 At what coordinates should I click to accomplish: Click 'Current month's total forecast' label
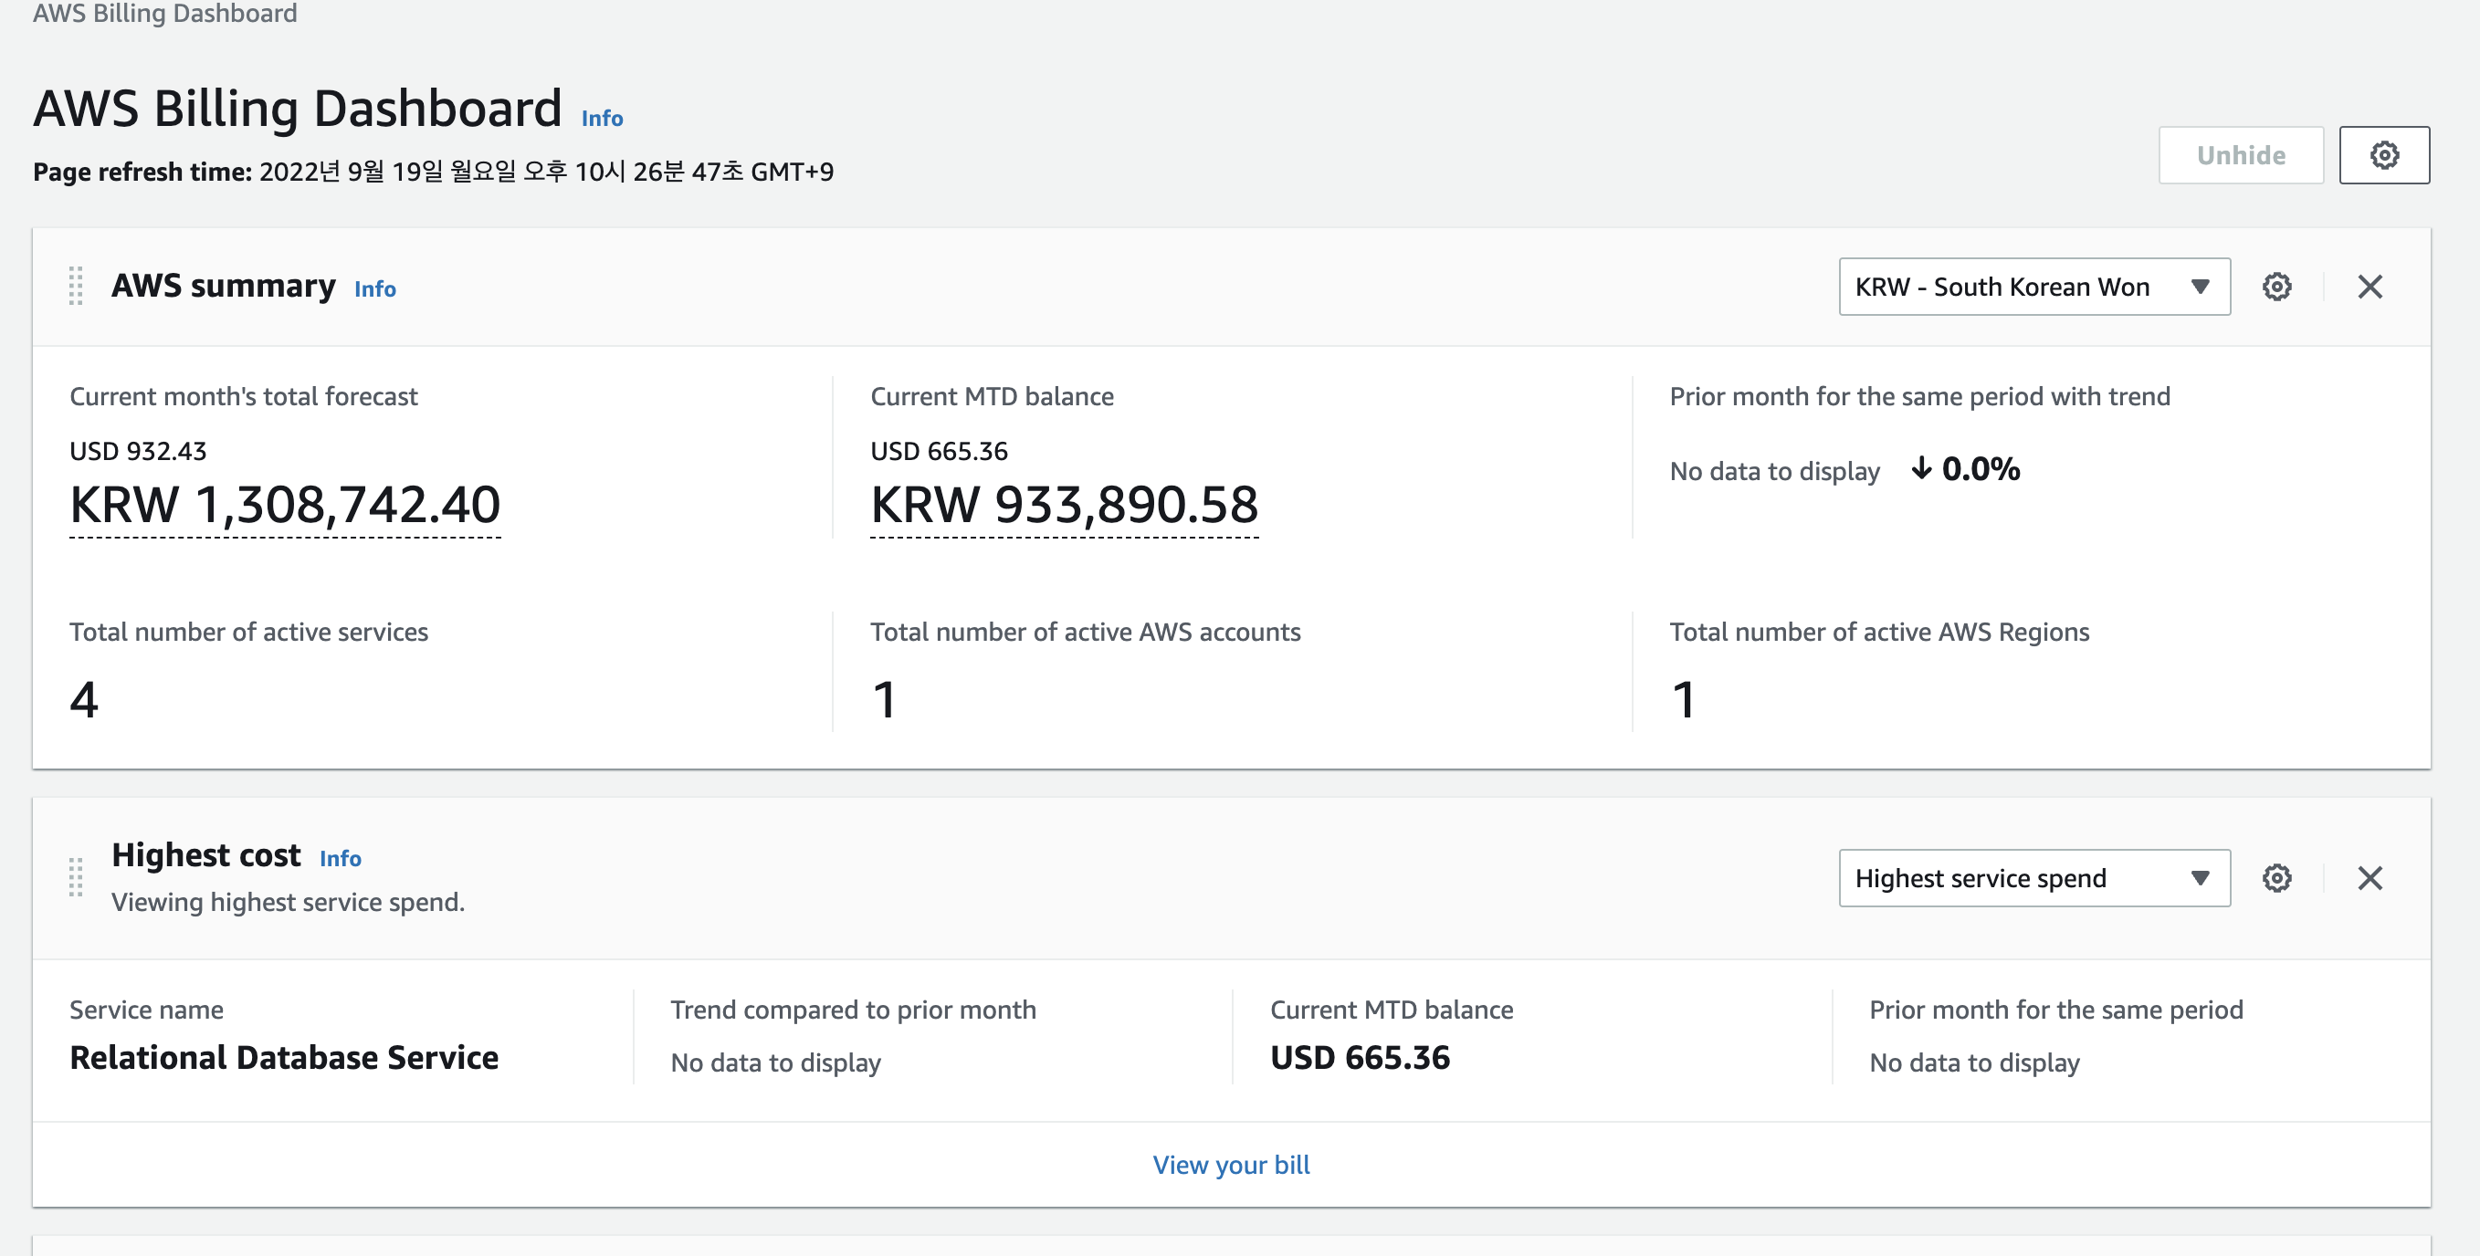point(244,396)
